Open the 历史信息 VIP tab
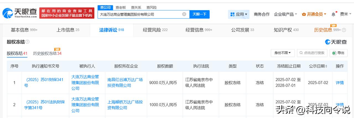Viewport: 354px width, 118px height. pyautogui.click(x=327, y=30)
